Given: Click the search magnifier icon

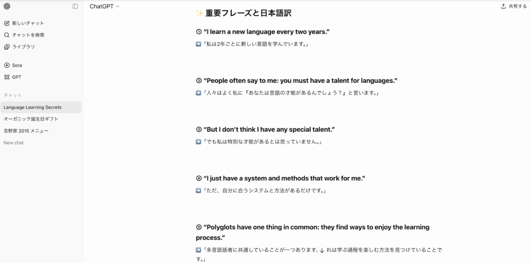Looking at the screenshot, I should (x=7, y=35).
